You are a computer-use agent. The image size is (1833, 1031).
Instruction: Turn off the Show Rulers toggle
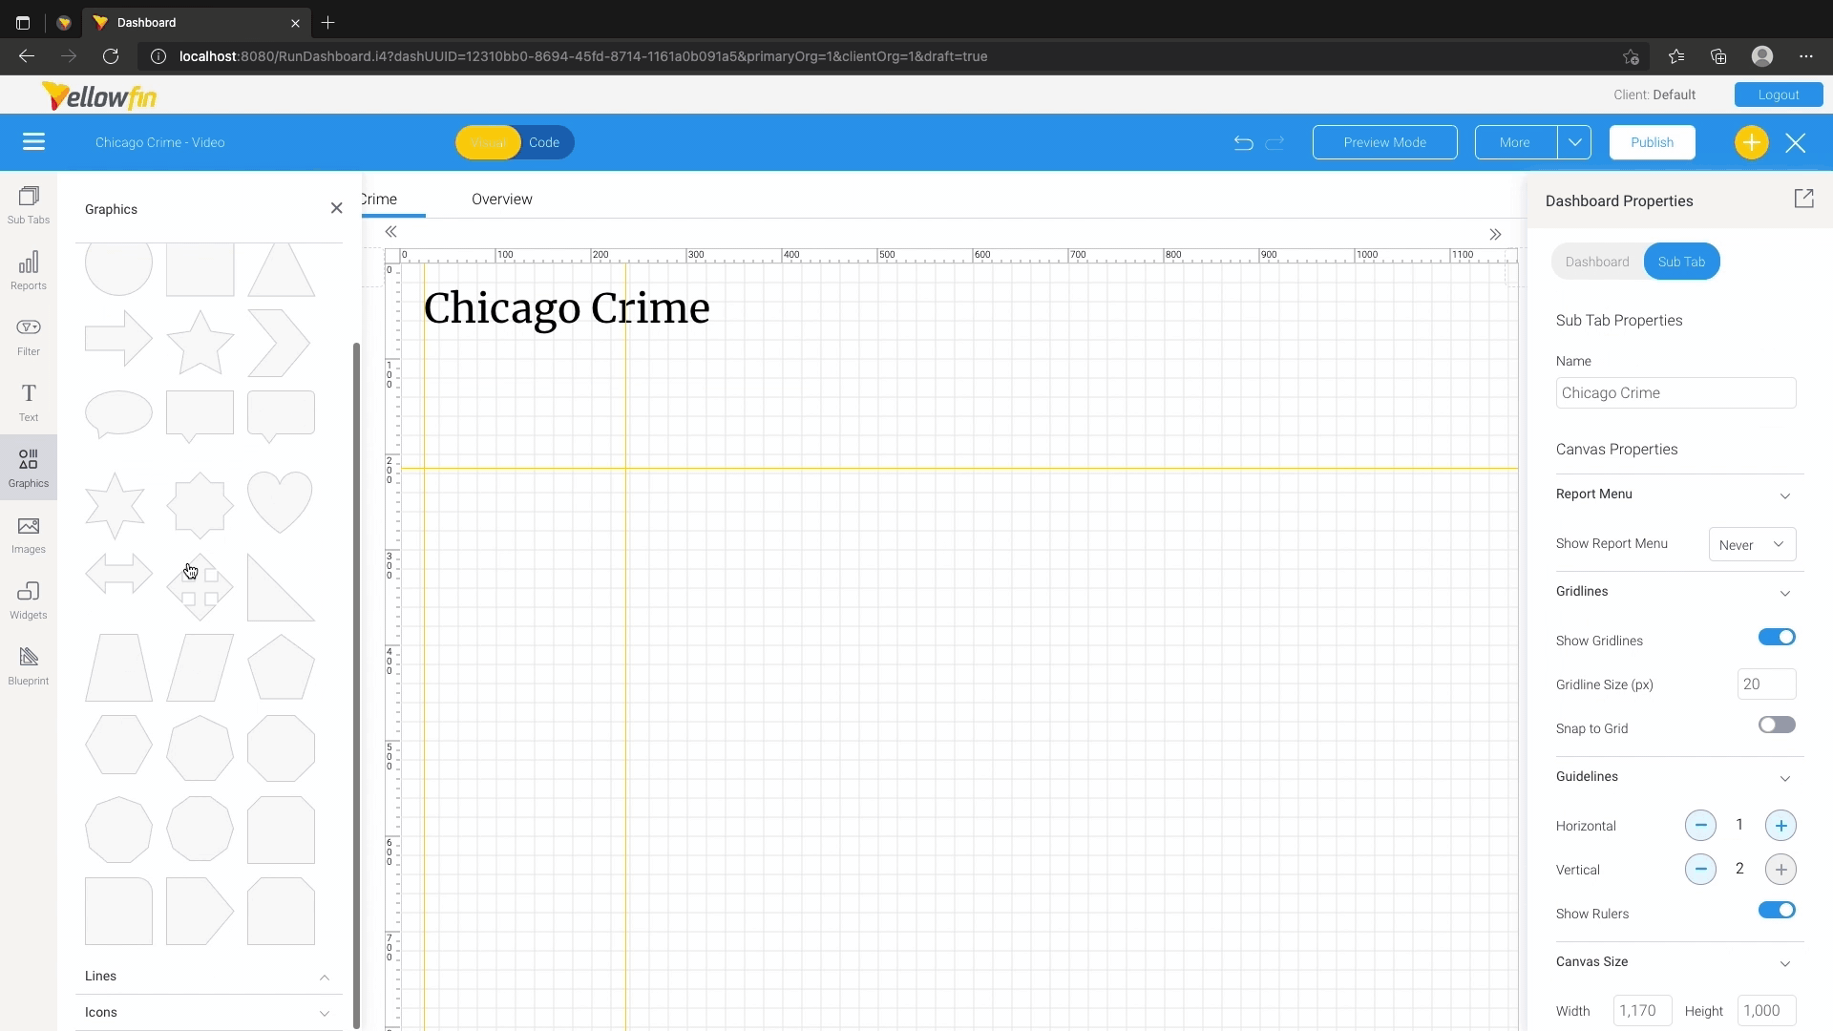point(1777,911)
